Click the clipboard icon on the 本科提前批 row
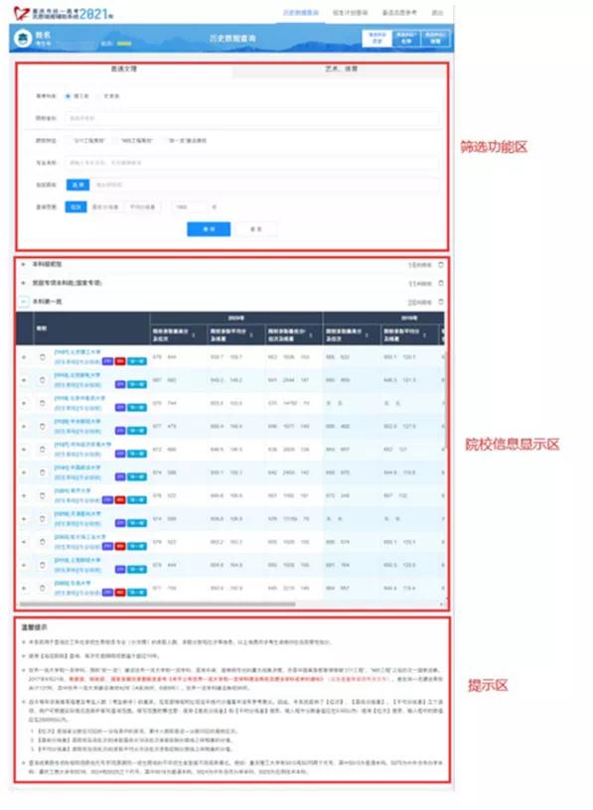Screen dimensions: 593x810 440,264
